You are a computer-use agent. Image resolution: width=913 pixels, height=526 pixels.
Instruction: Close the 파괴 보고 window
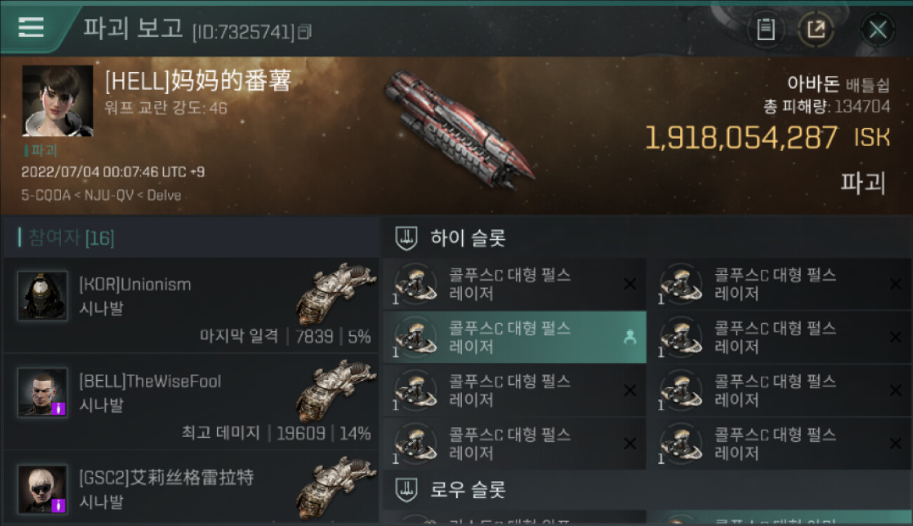point(878,29)
